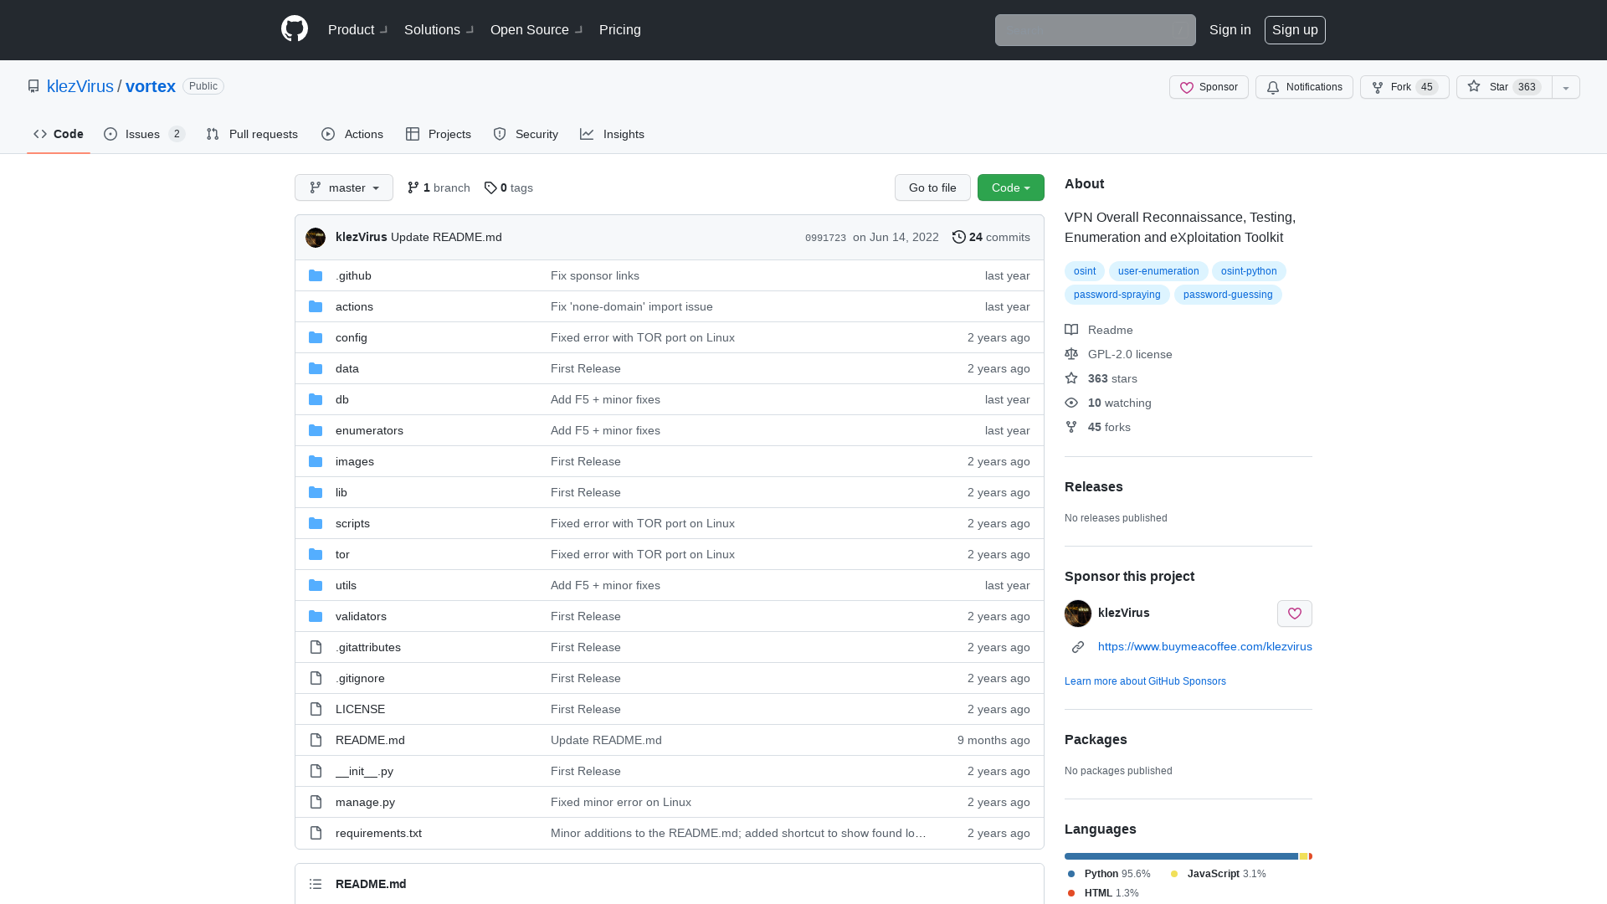
Task: View the 24 commits history
Action: pos(991,238)
